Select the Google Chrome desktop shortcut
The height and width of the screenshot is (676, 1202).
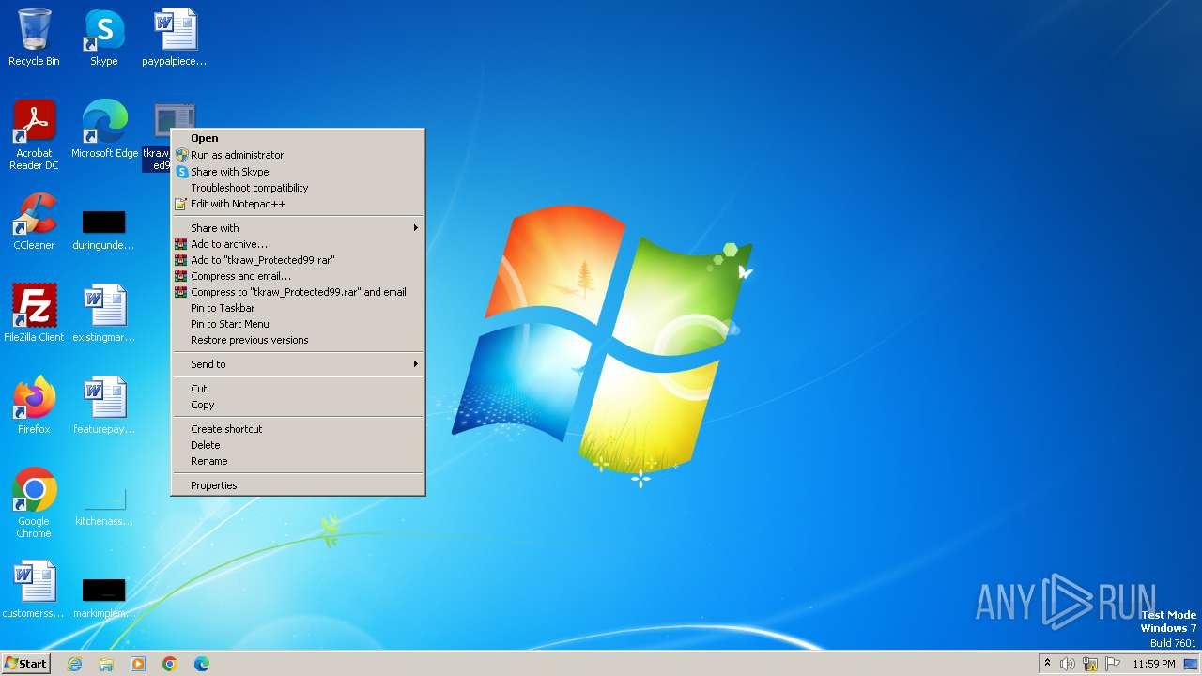coord(34,503)
